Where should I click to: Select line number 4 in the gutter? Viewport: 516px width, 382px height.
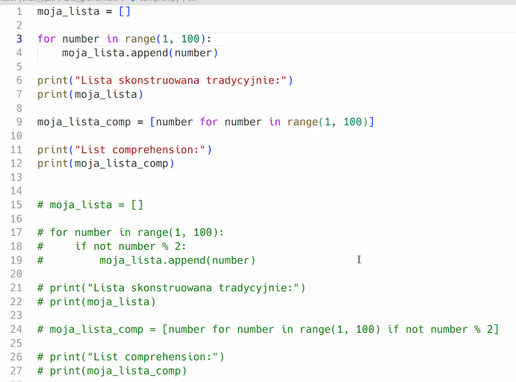click(x=19, y=53)
